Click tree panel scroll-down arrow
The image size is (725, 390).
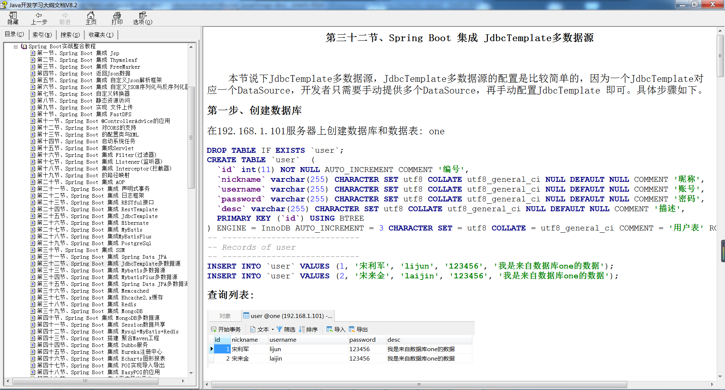tap(191, 373)
